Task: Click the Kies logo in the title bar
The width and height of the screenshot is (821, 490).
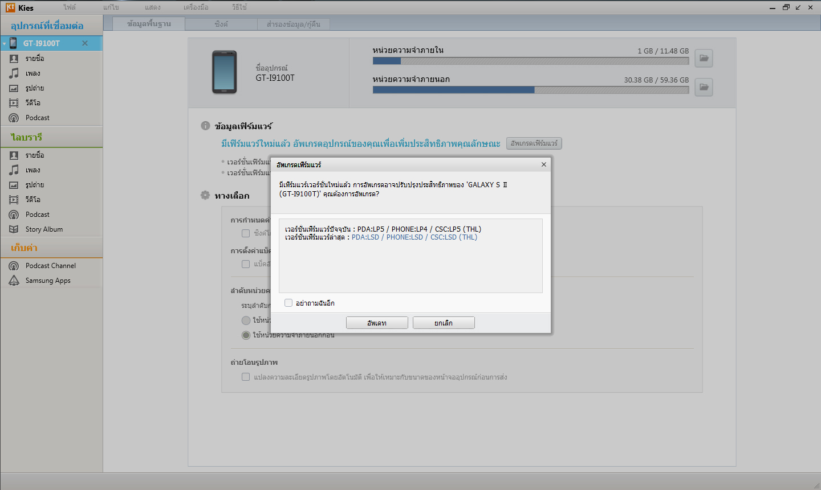Action: (x=10, y=7)
